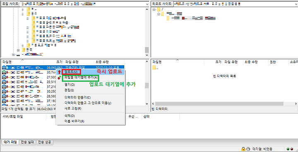Sort remote list by 권한 column header
The width and height of the screenshot is (298, 152).
(278, 62)
